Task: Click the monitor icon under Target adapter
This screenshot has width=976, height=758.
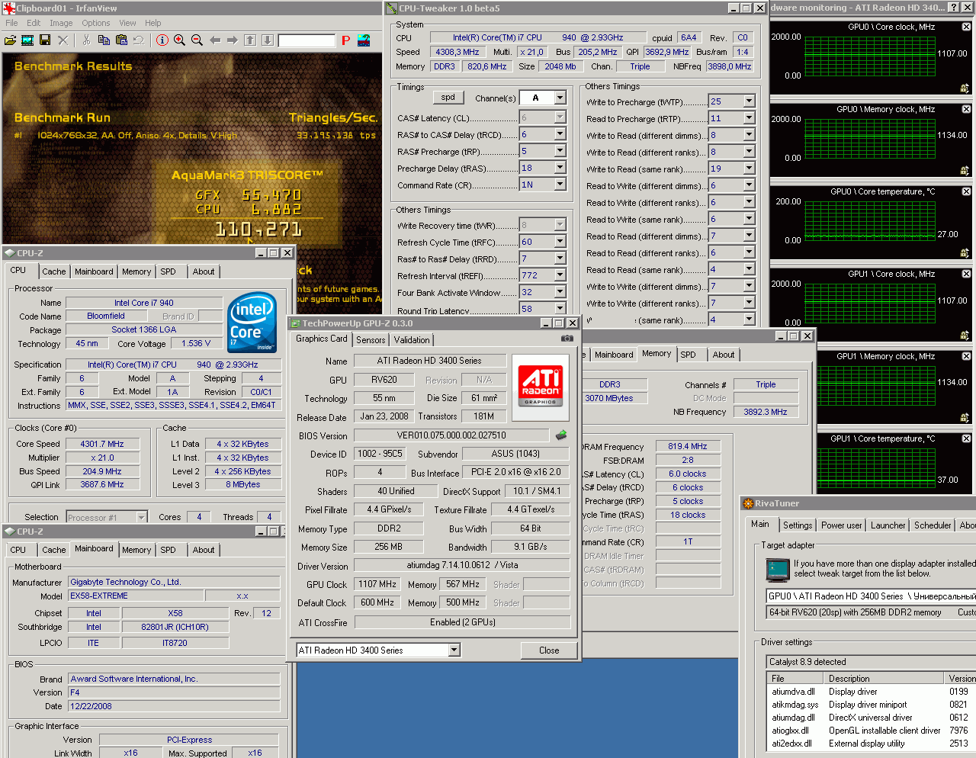Action: point(778,569)
